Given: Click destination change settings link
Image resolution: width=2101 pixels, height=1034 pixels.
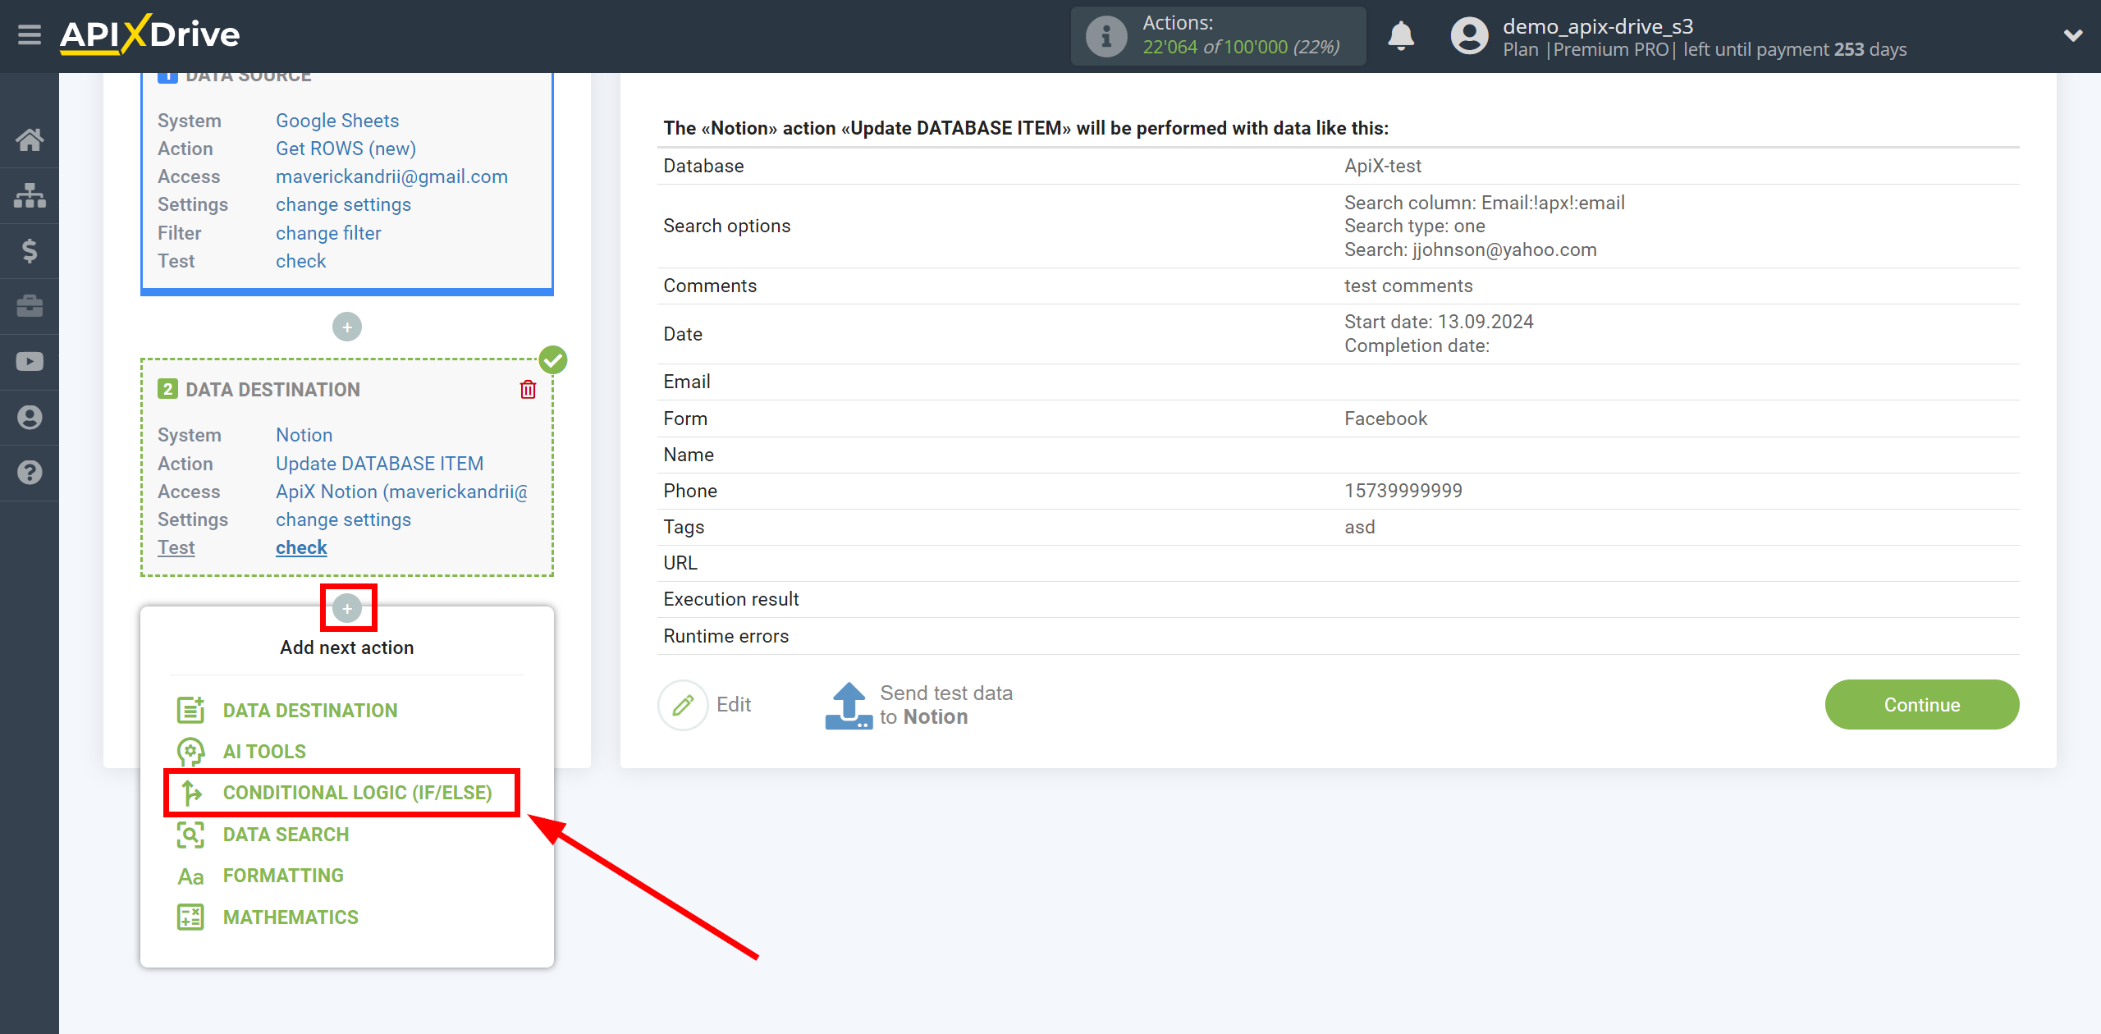Looking at the screenshot, I should click(x=343, y=519).
